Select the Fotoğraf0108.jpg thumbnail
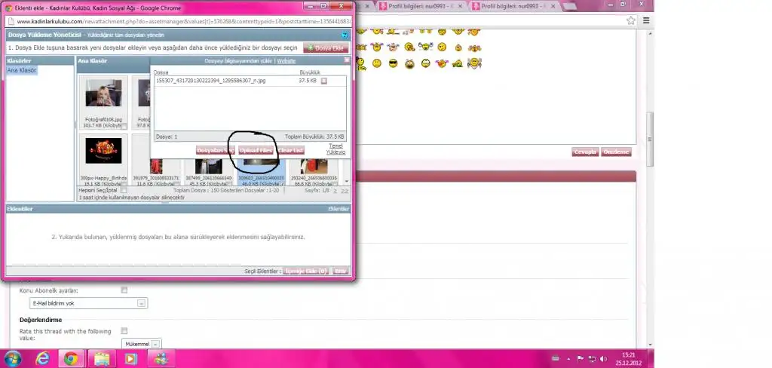This screenshot has height=368, width=772. pos(103,93)
